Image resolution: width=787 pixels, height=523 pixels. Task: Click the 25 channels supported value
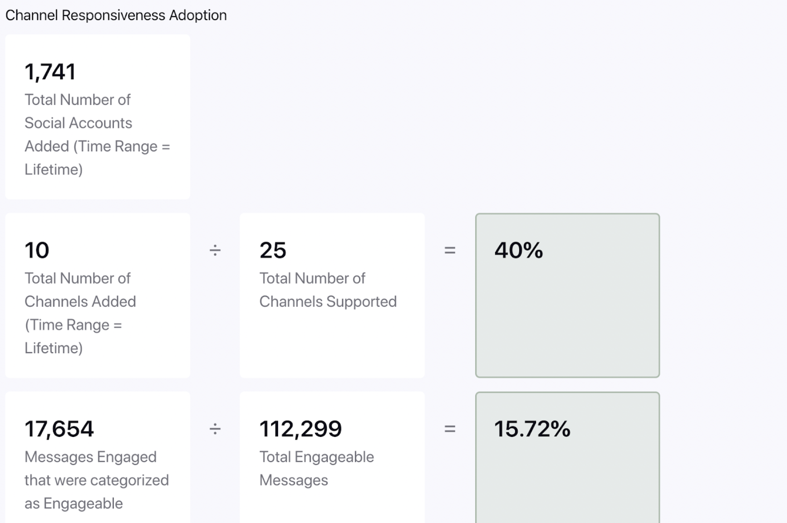tap(273, 250)
